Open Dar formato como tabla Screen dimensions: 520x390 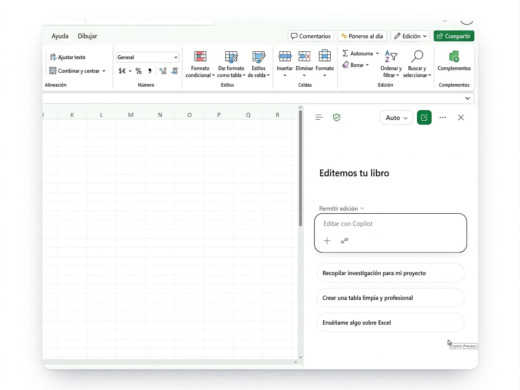231,64
